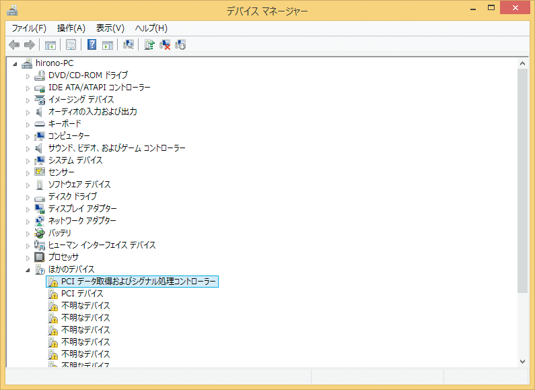Open the 操作(A) menu
Image resolution: width=535 pixels, height=390 pixels.
[71, 28]
